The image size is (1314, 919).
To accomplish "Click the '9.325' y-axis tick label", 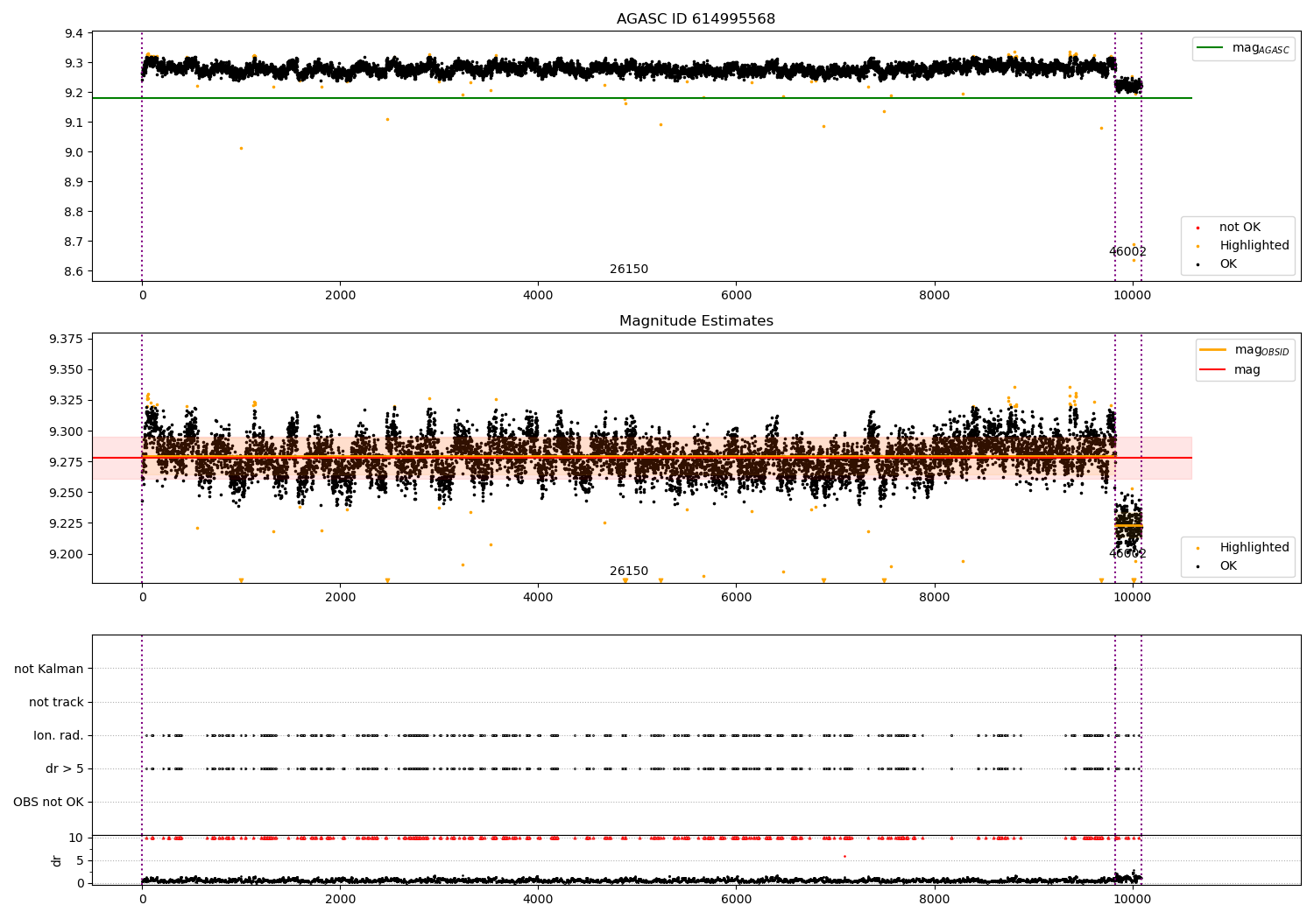I will [x=68, y=401].
